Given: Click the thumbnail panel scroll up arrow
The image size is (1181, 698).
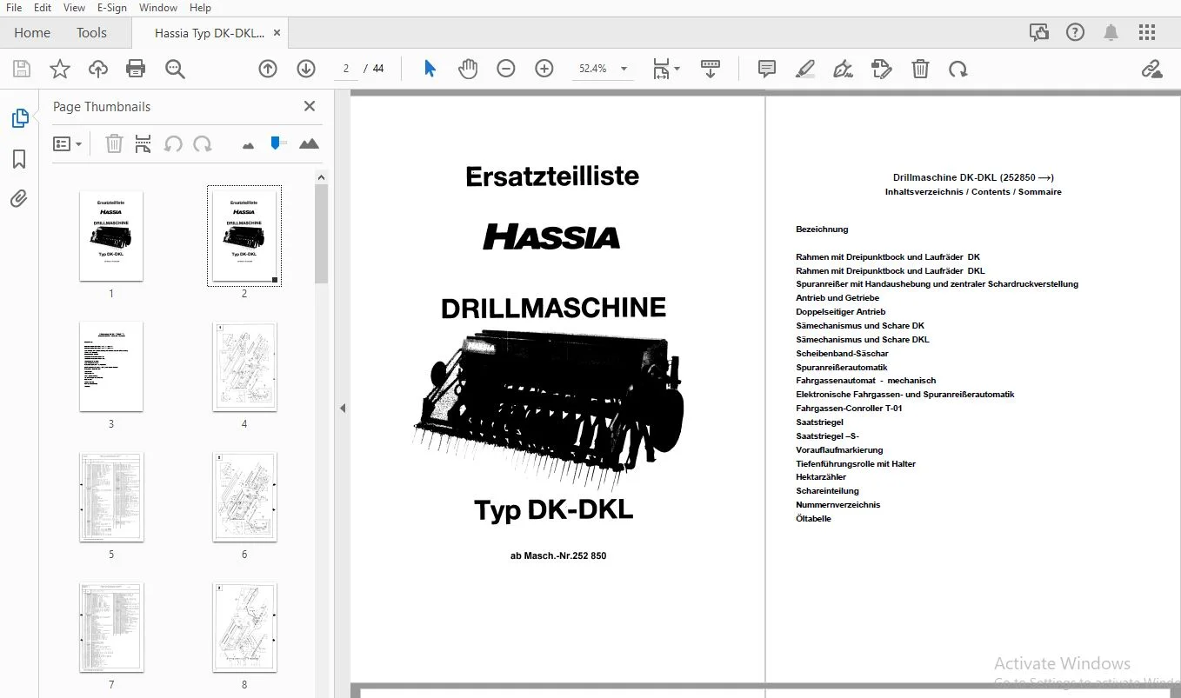Looking at the screenshot, I should point(322,177).
